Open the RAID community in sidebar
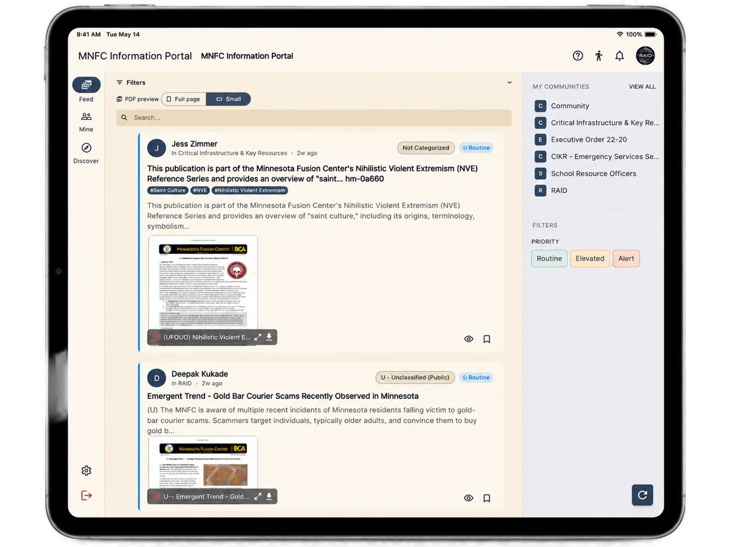 pos(559,190)
